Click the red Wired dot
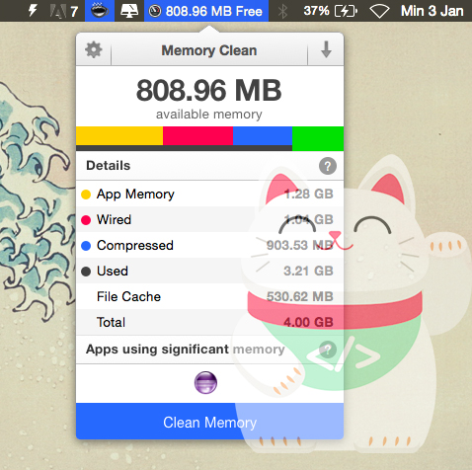Image resolution: width=472 pixels, height=470 pixels. point(86,220)
